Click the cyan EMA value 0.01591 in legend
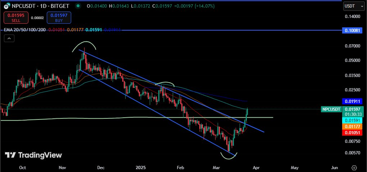Screen dimensions: 367x172 tap(94, 30)
